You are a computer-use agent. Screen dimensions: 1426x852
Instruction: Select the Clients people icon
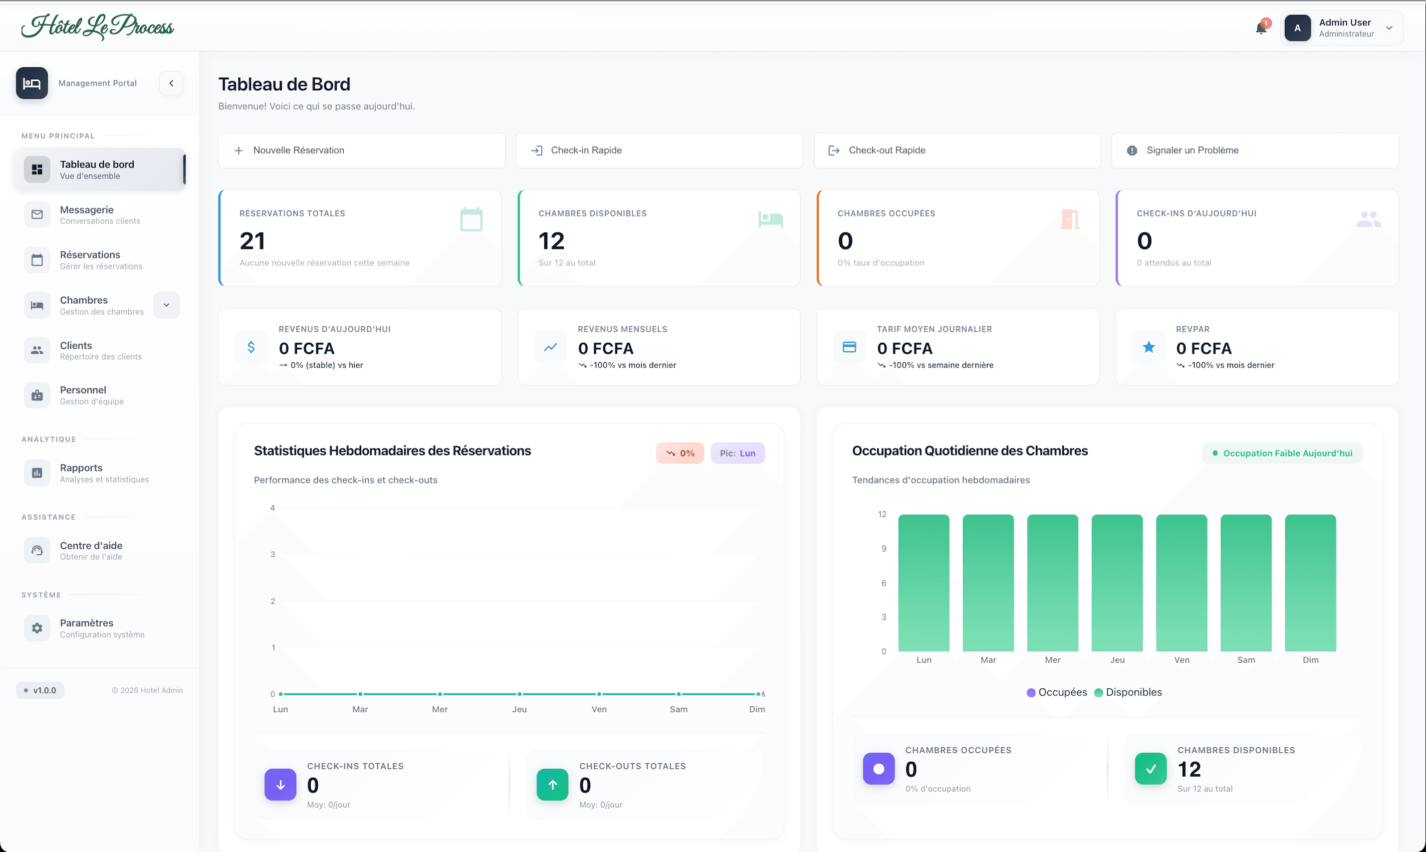37,350
